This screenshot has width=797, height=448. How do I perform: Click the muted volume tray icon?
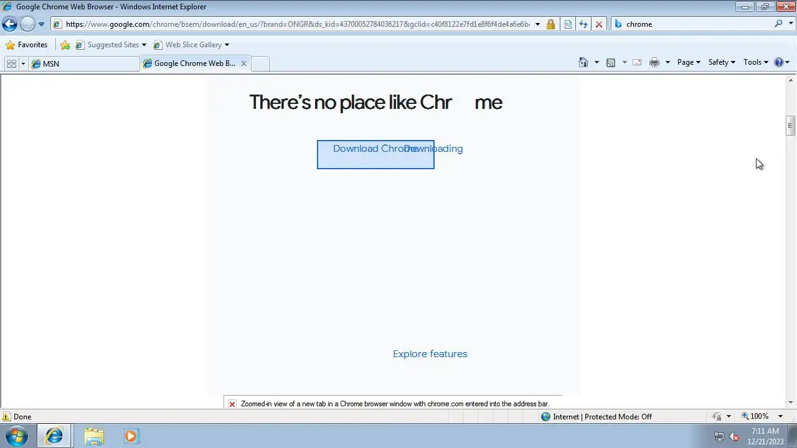(734, 436)
